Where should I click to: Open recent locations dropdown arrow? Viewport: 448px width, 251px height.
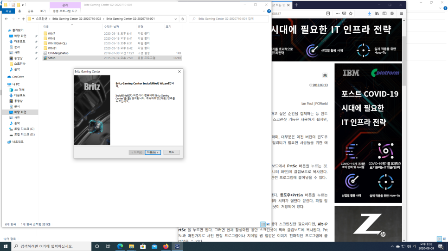[19, 19]
